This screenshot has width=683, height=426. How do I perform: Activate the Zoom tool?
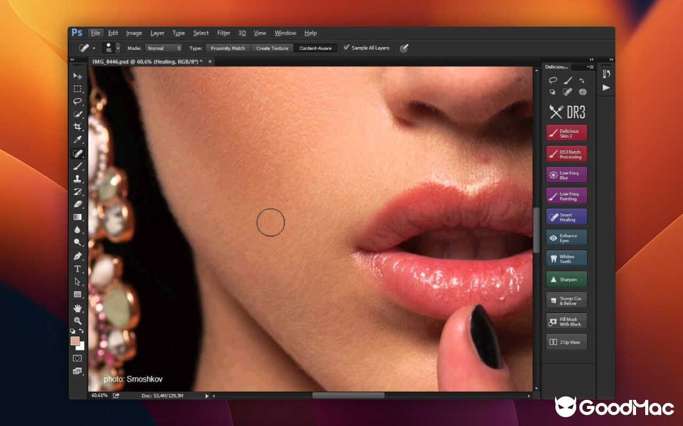[78, 320]
